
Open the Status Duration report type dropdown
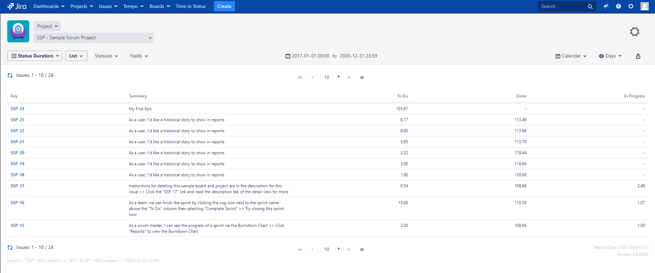(x=35, y=56)
